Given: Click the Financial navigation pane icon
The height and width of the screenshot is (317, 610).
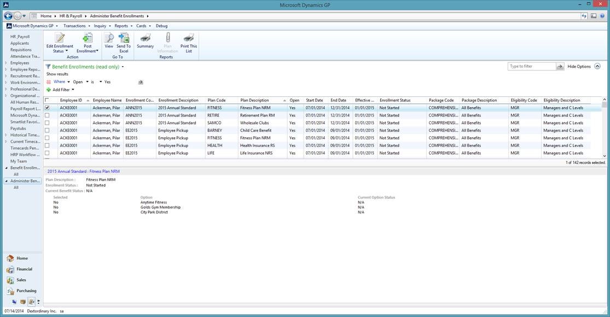Looking at the screenshot, I should coord(10,269).
